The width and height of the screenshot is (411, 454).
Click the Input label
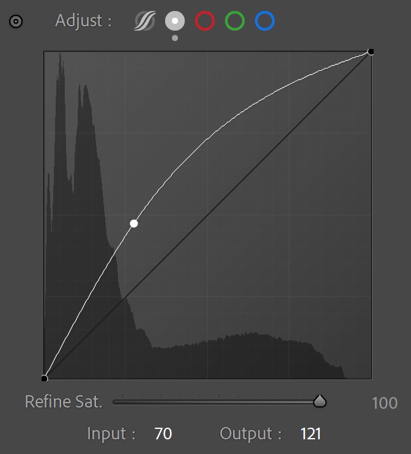pos(111,434)
